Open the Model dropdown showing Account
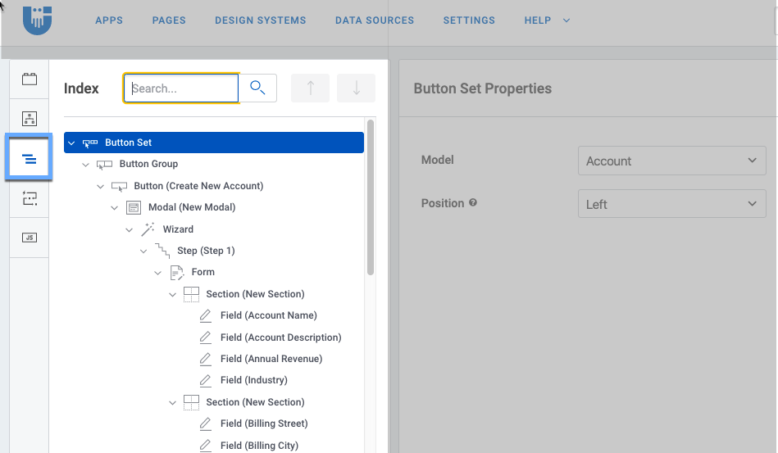The image size is (778, 453). point(671,161)
